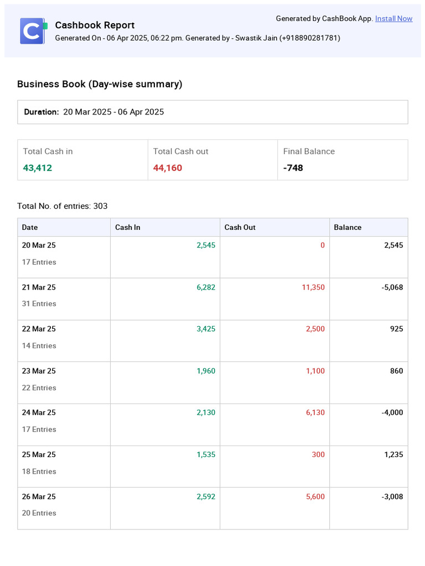Click the Generated On timestamp line
Image resolution: width=425 pixels, height=566 pixels.
coord(198,38)
